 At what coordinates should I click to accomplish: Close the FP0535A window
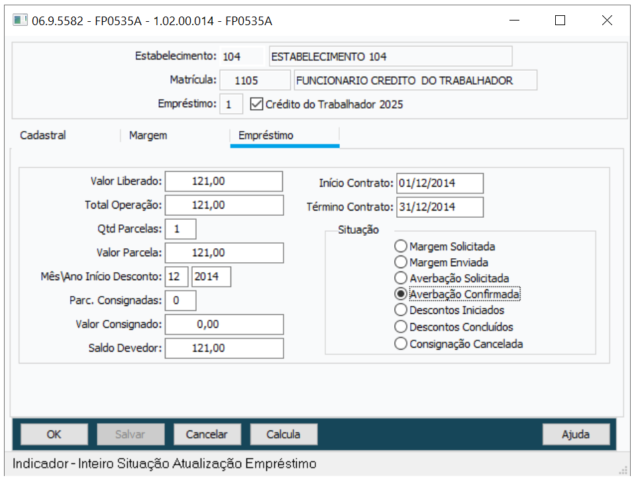click(607, 21)
